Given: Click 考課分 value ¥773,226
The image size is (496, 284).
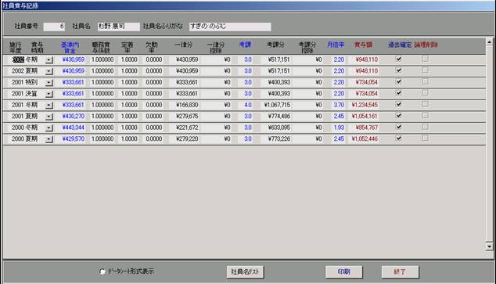Looking at the screenshot, I should pos(279,138).
